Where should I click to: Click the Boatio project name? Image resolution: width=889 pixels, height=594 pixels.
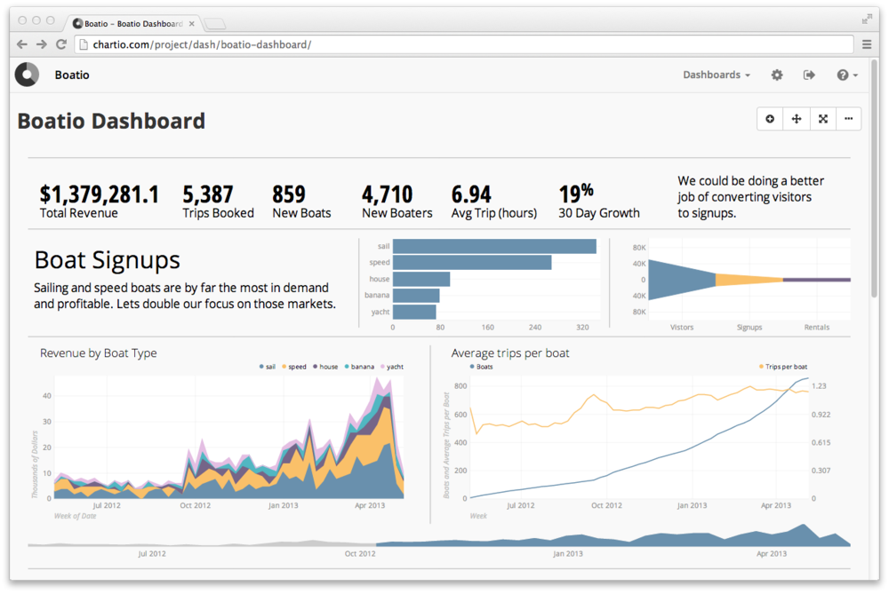point(72,75)
